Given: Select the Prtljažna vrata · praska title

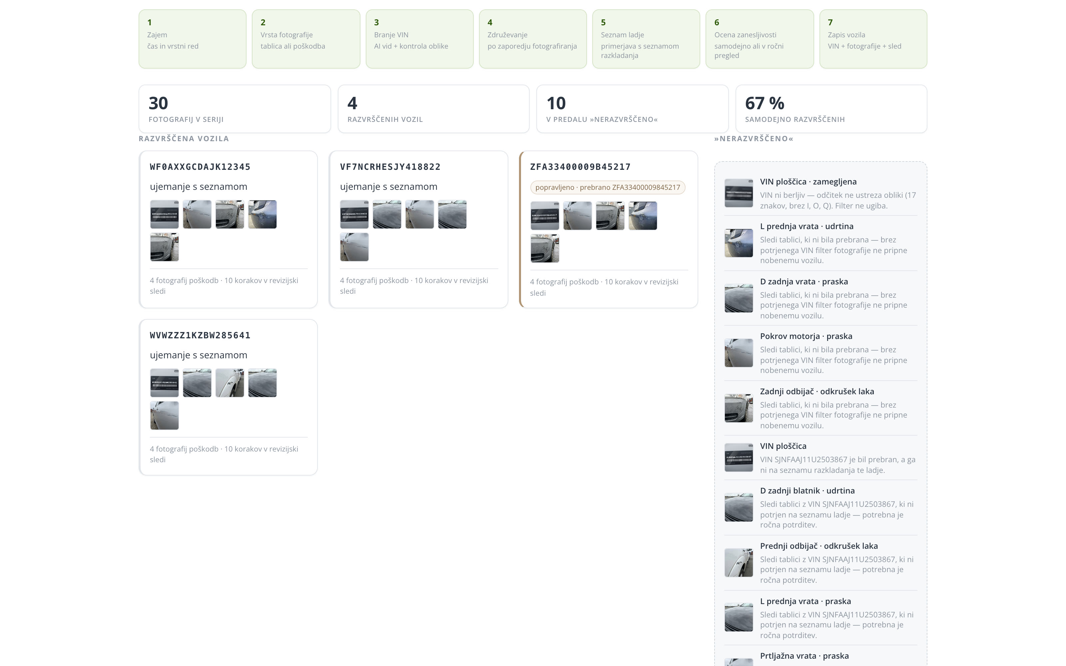Looking at the screenshot, I should tap(804, 656).
